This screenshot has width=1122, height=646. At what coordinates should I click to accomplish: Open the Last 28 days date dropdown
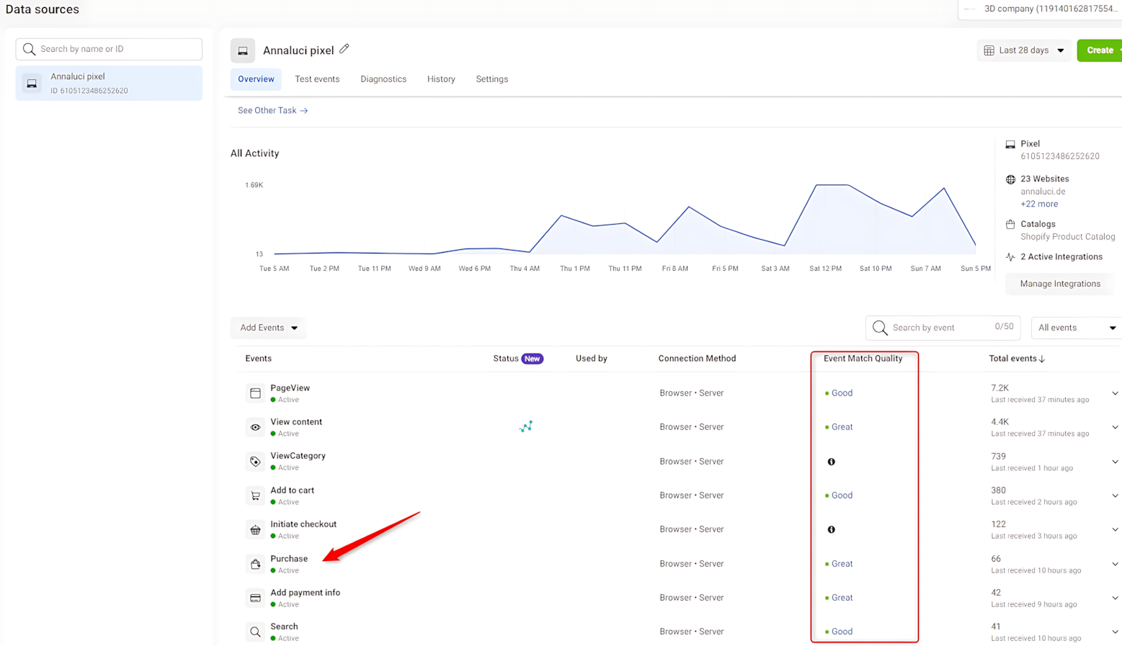[x=1024, y=50]
